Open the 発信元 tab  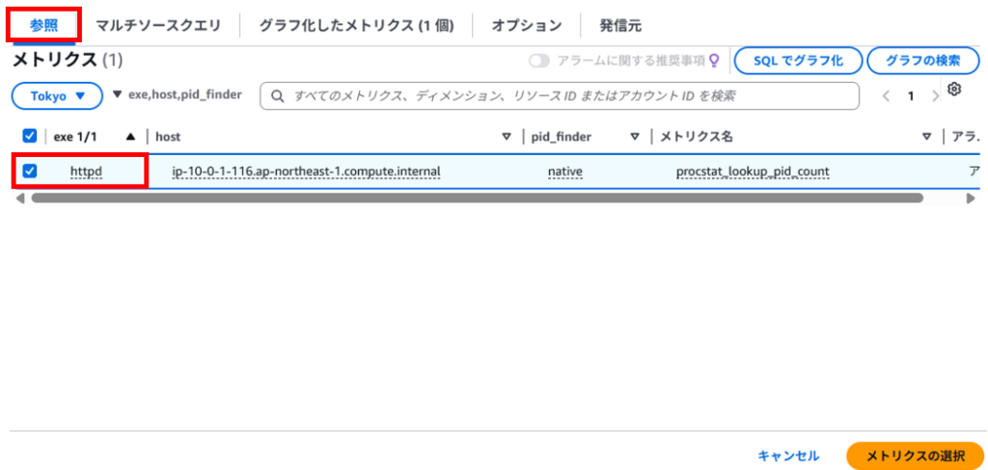pos(621,26)
